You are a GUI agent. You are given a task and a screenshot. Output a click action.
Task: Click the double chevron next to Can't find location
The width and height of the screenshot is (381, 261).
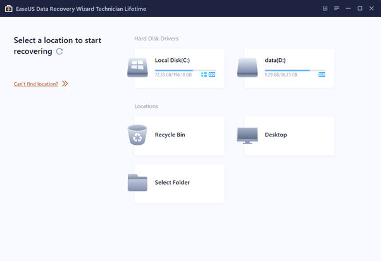[65, 83]
